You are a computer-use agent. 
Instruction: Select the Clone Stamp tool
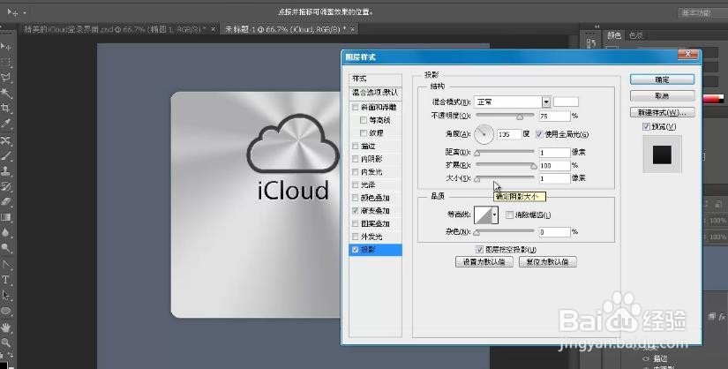pyautogui.click(x=5, y=171)
